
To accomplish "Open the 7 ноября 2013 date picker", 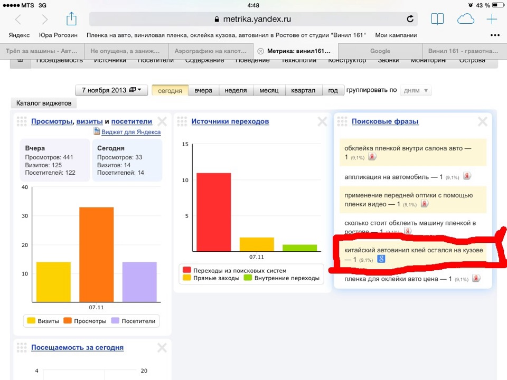I will pos(111,90).
